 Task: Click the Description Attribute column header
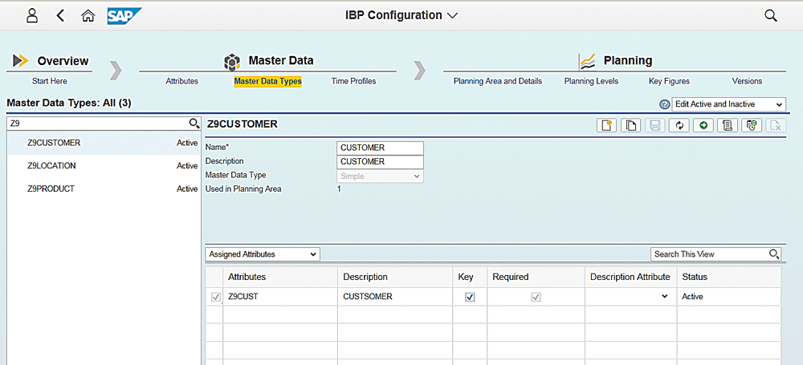[x=630, y=277]
